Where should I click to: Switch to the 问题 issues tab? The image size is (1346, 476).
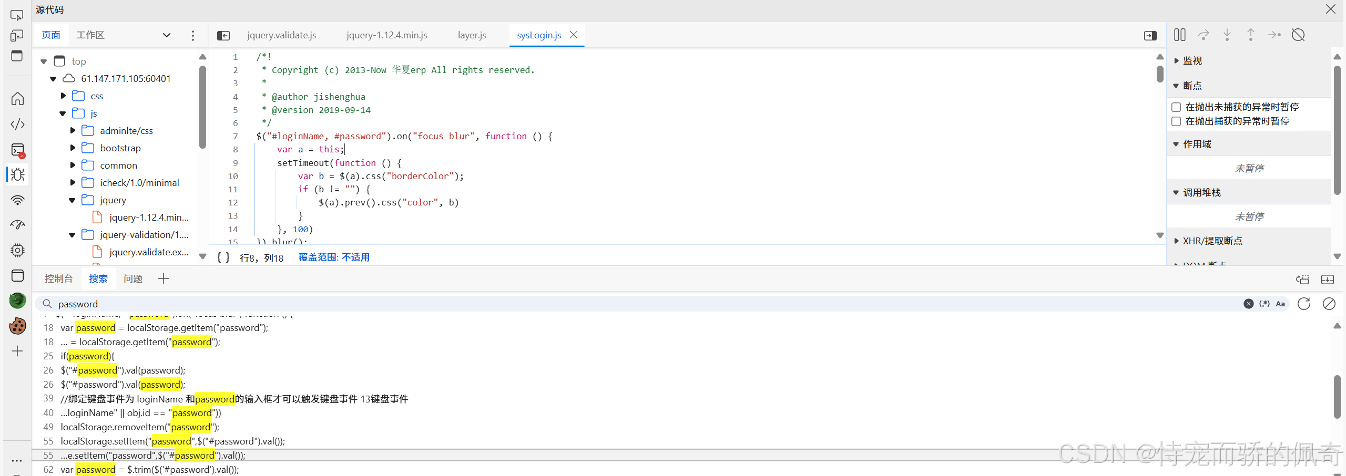134,279
